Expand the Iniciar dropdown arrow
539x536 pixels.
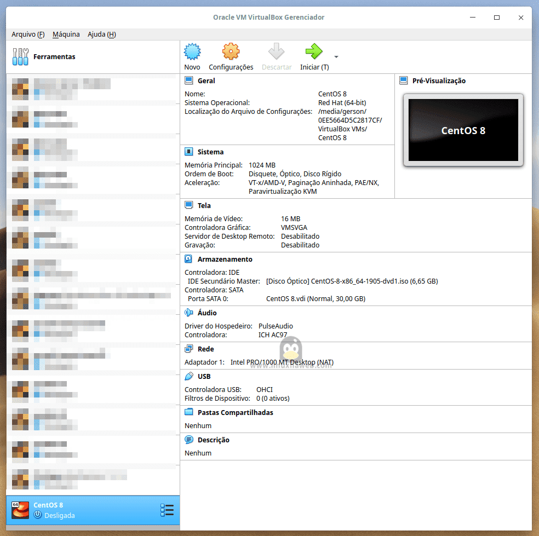[336, 57]
